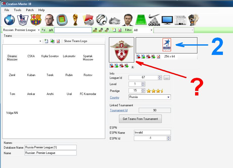The image size is (233, 168).
Task: Open the Patch menu
Action: point(30,10)
